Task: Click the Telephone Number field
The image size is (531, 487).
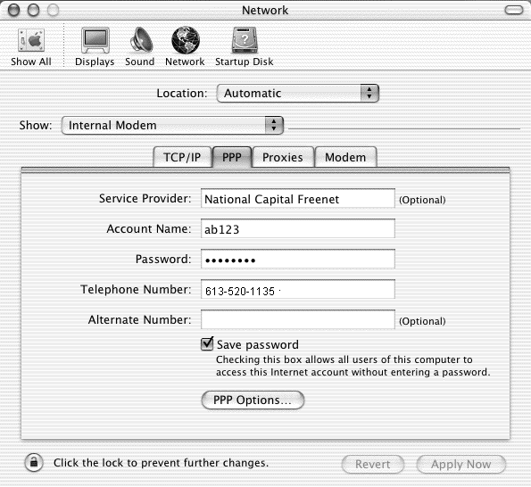Action: pyautogui.click(x=298, y=289)
